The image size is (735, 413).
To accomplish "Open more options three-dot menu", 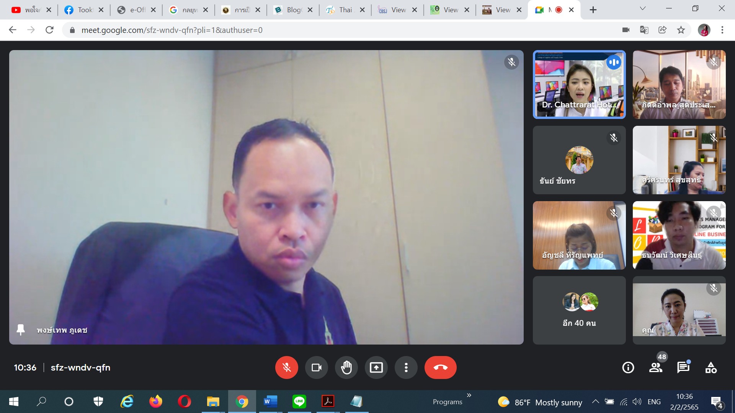I will click(x=406, y=367).
